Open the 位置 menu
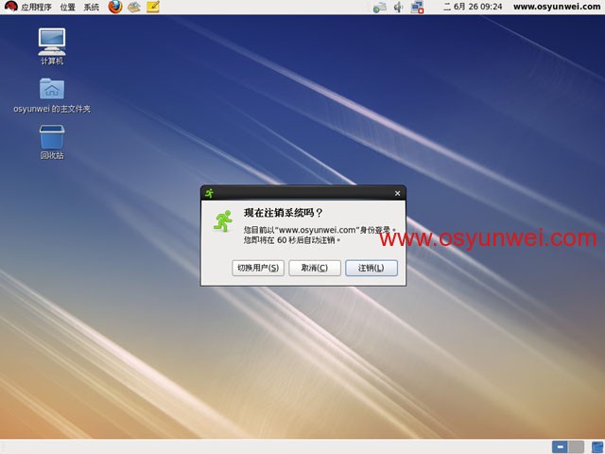The width and height of the screenshot is (605, 454). click(67, 7)
